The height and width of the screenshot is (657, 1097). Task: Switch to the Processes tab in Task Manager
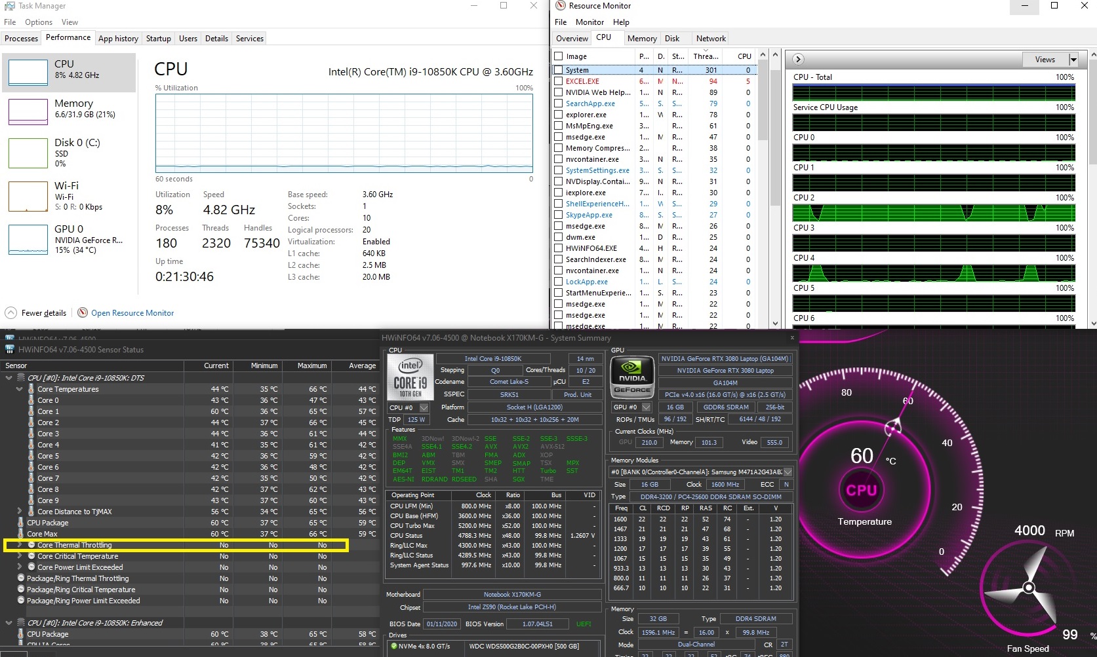pos(22,39)
